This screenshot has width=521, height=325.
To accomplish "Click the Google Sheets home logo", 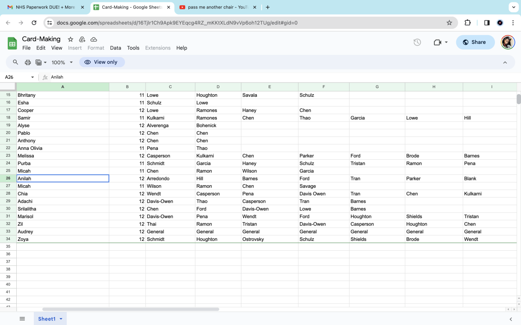I will point(12,43).
